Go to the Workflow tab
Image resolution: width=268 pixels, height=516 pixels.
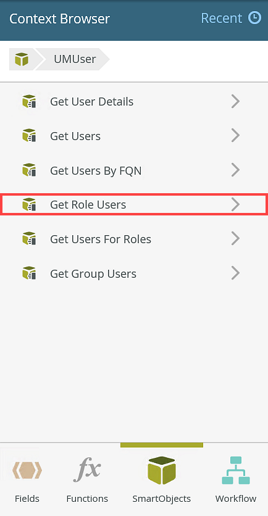pyautogui.click(x=236, y=479)
